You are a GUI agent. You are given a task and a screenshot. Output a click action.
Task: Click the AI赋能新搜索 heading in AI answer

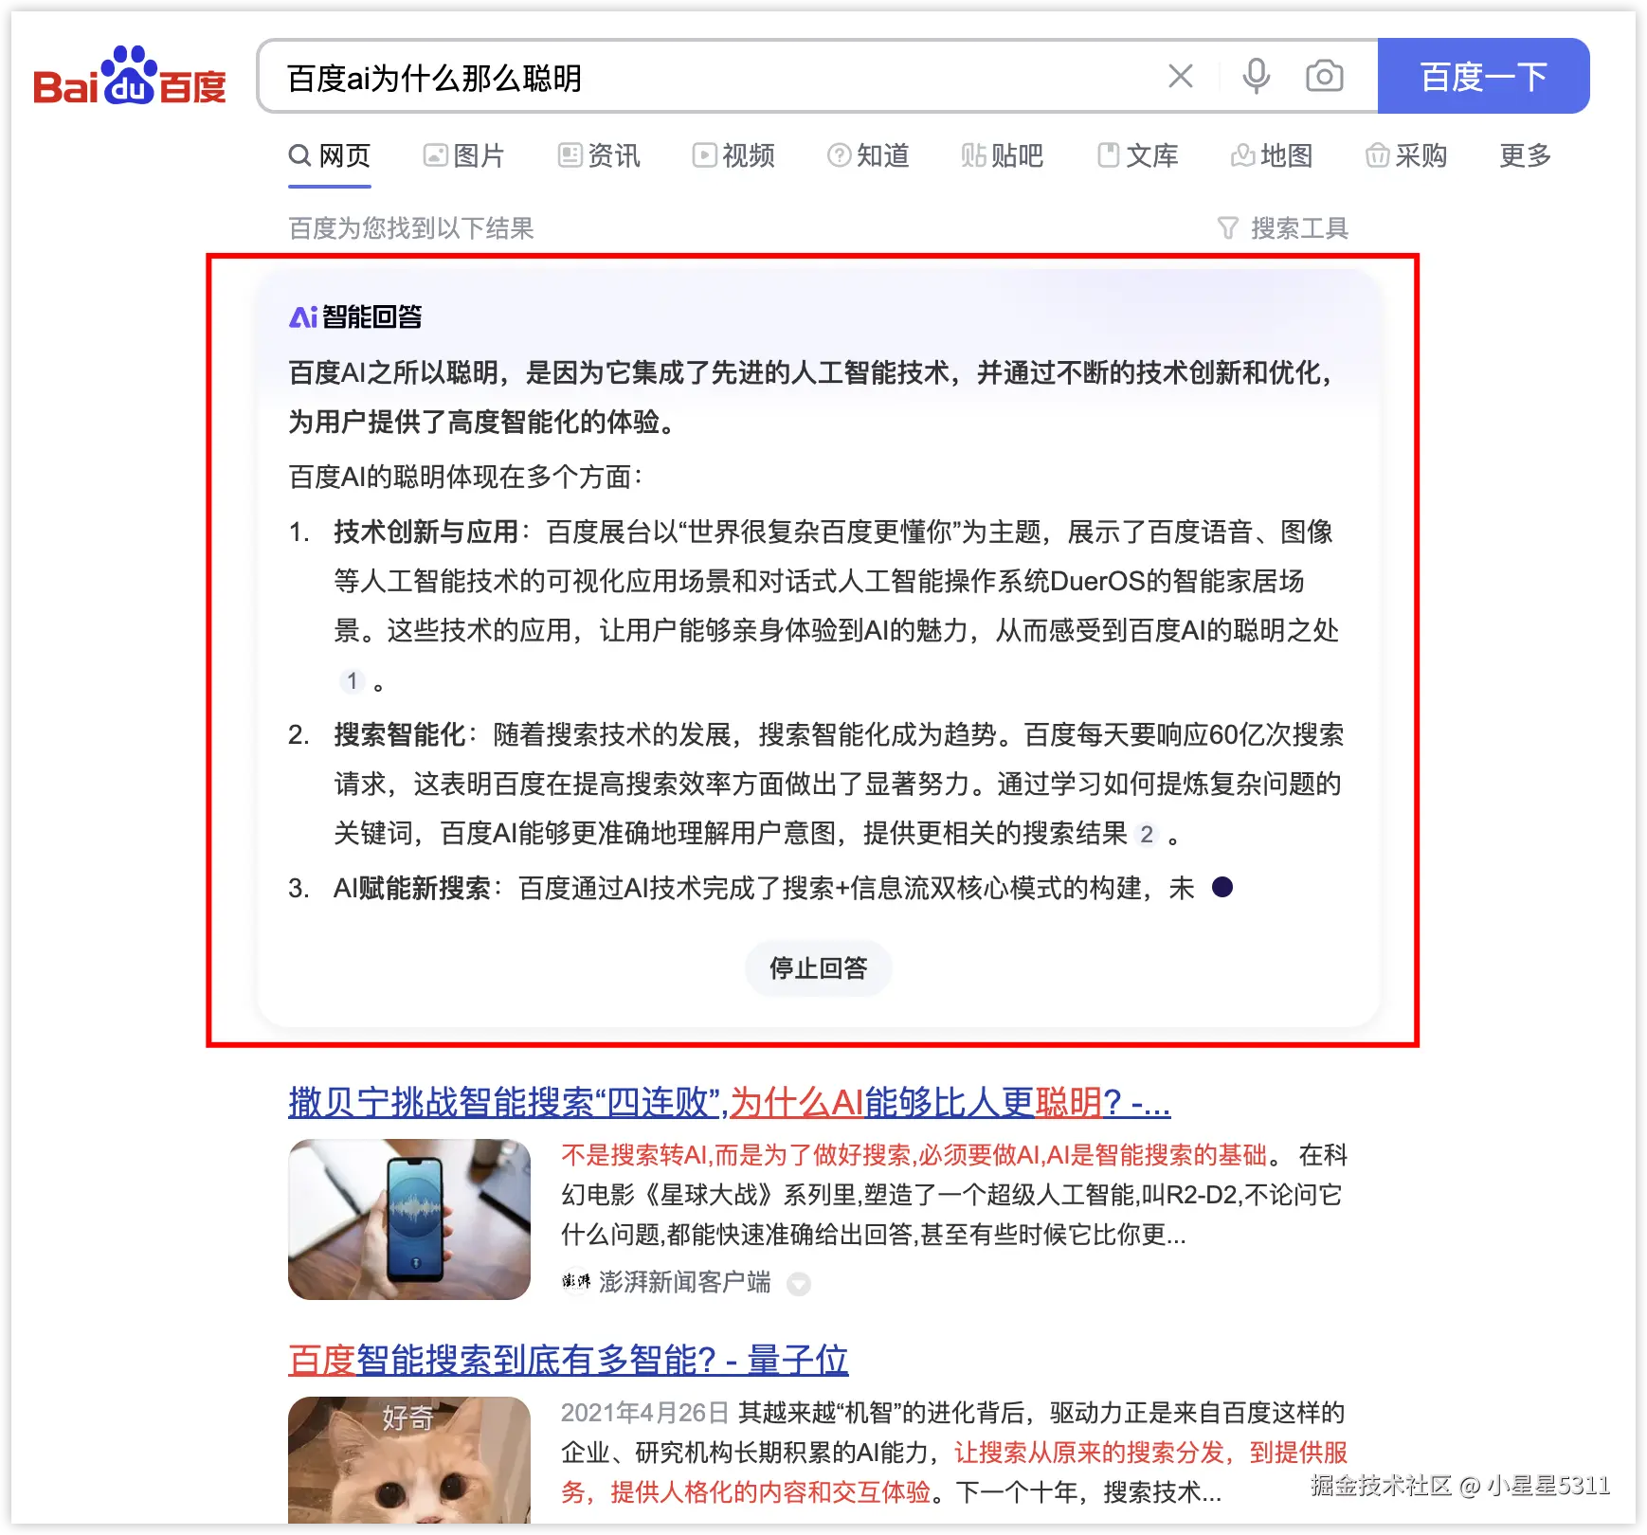click(x=411, y=888)
